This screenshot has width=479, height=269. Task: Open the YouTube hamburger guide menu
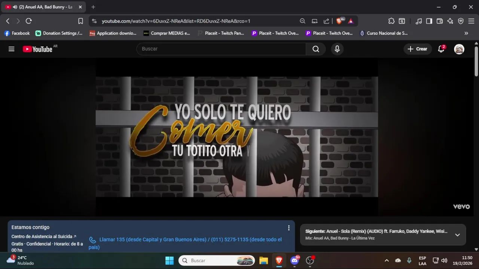12,49
